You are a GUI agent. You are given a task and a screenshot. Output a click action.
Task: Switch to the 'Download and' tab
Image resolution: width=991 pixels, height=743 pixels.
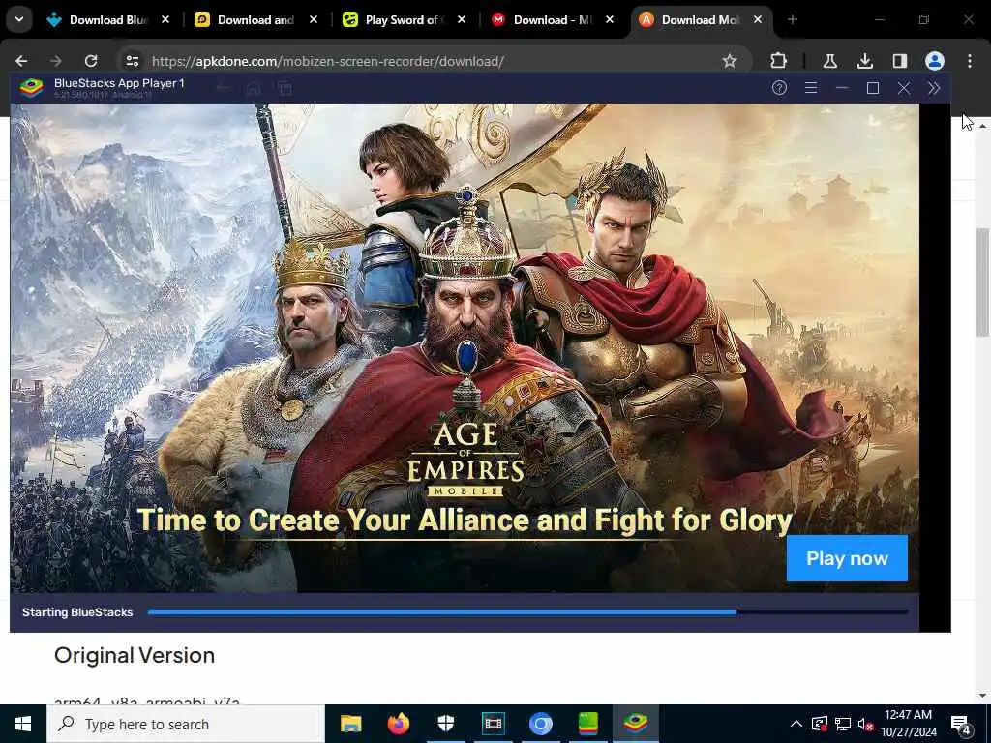coord(256,19)
